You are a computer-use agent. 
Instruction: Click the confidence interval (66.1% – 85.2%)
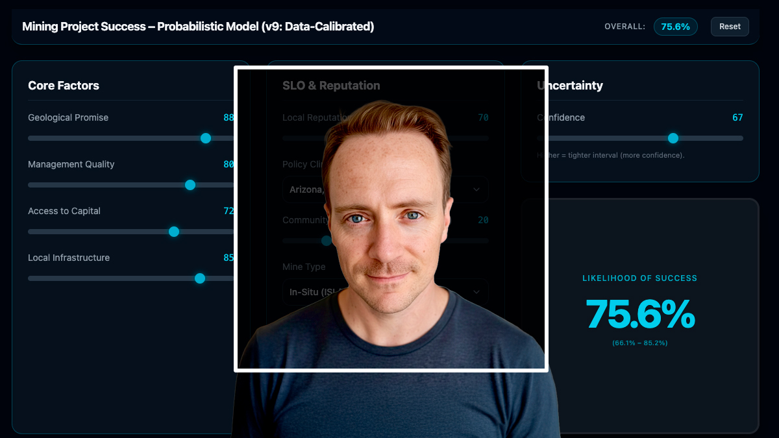pyautogui.click(x=640, y=343)
